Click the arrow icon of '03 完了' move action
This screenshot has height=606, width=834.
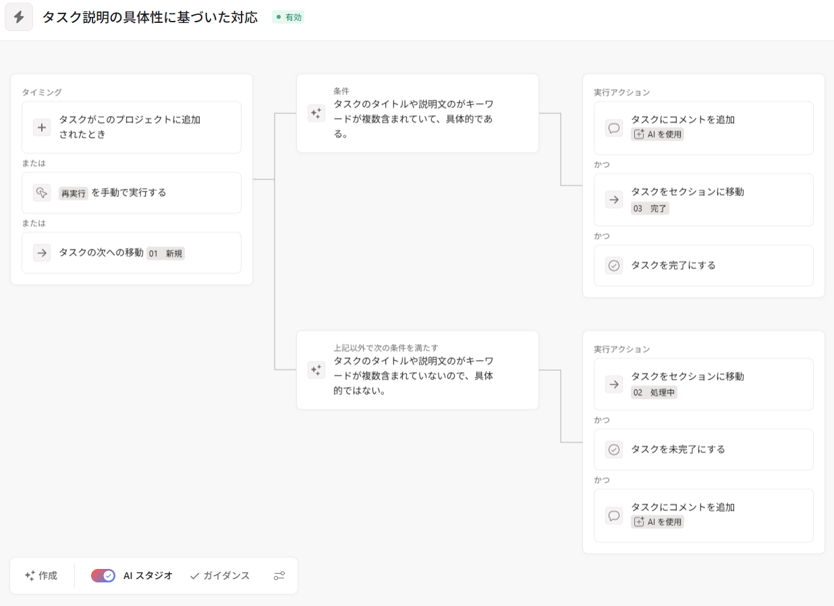pyautogui.click(x=614, y=200)
